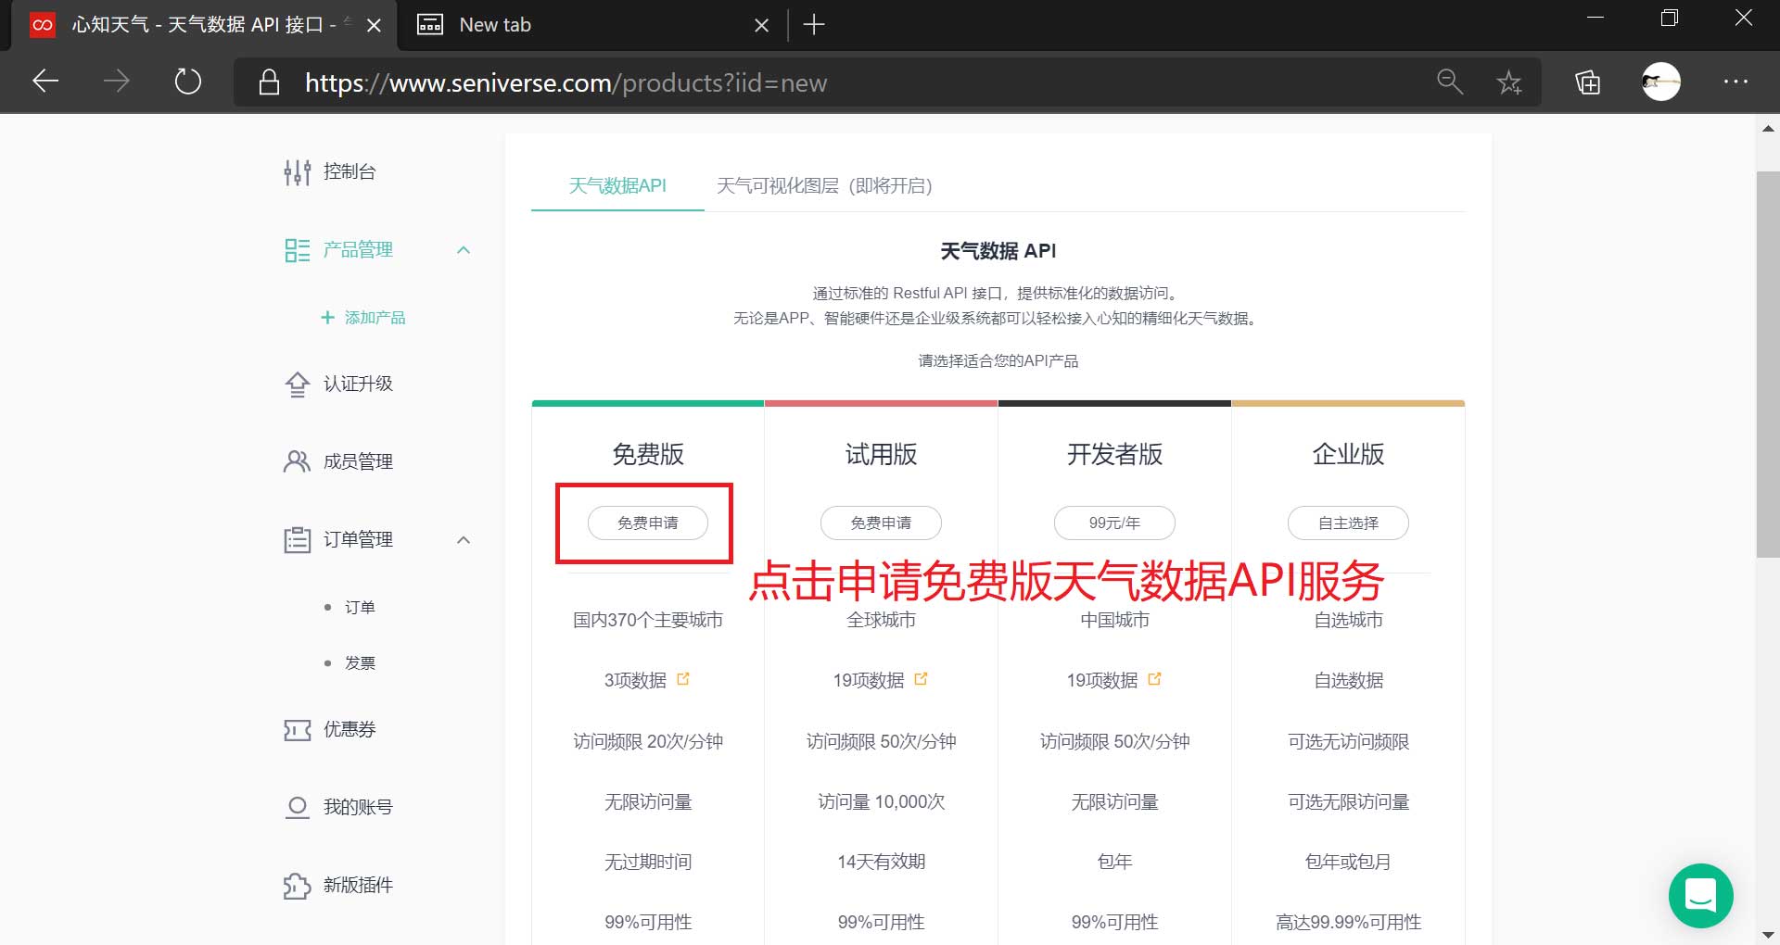1780x945 pixels.
Task: Click 自主选择 button under 企业版
Action: point(1348,523)
